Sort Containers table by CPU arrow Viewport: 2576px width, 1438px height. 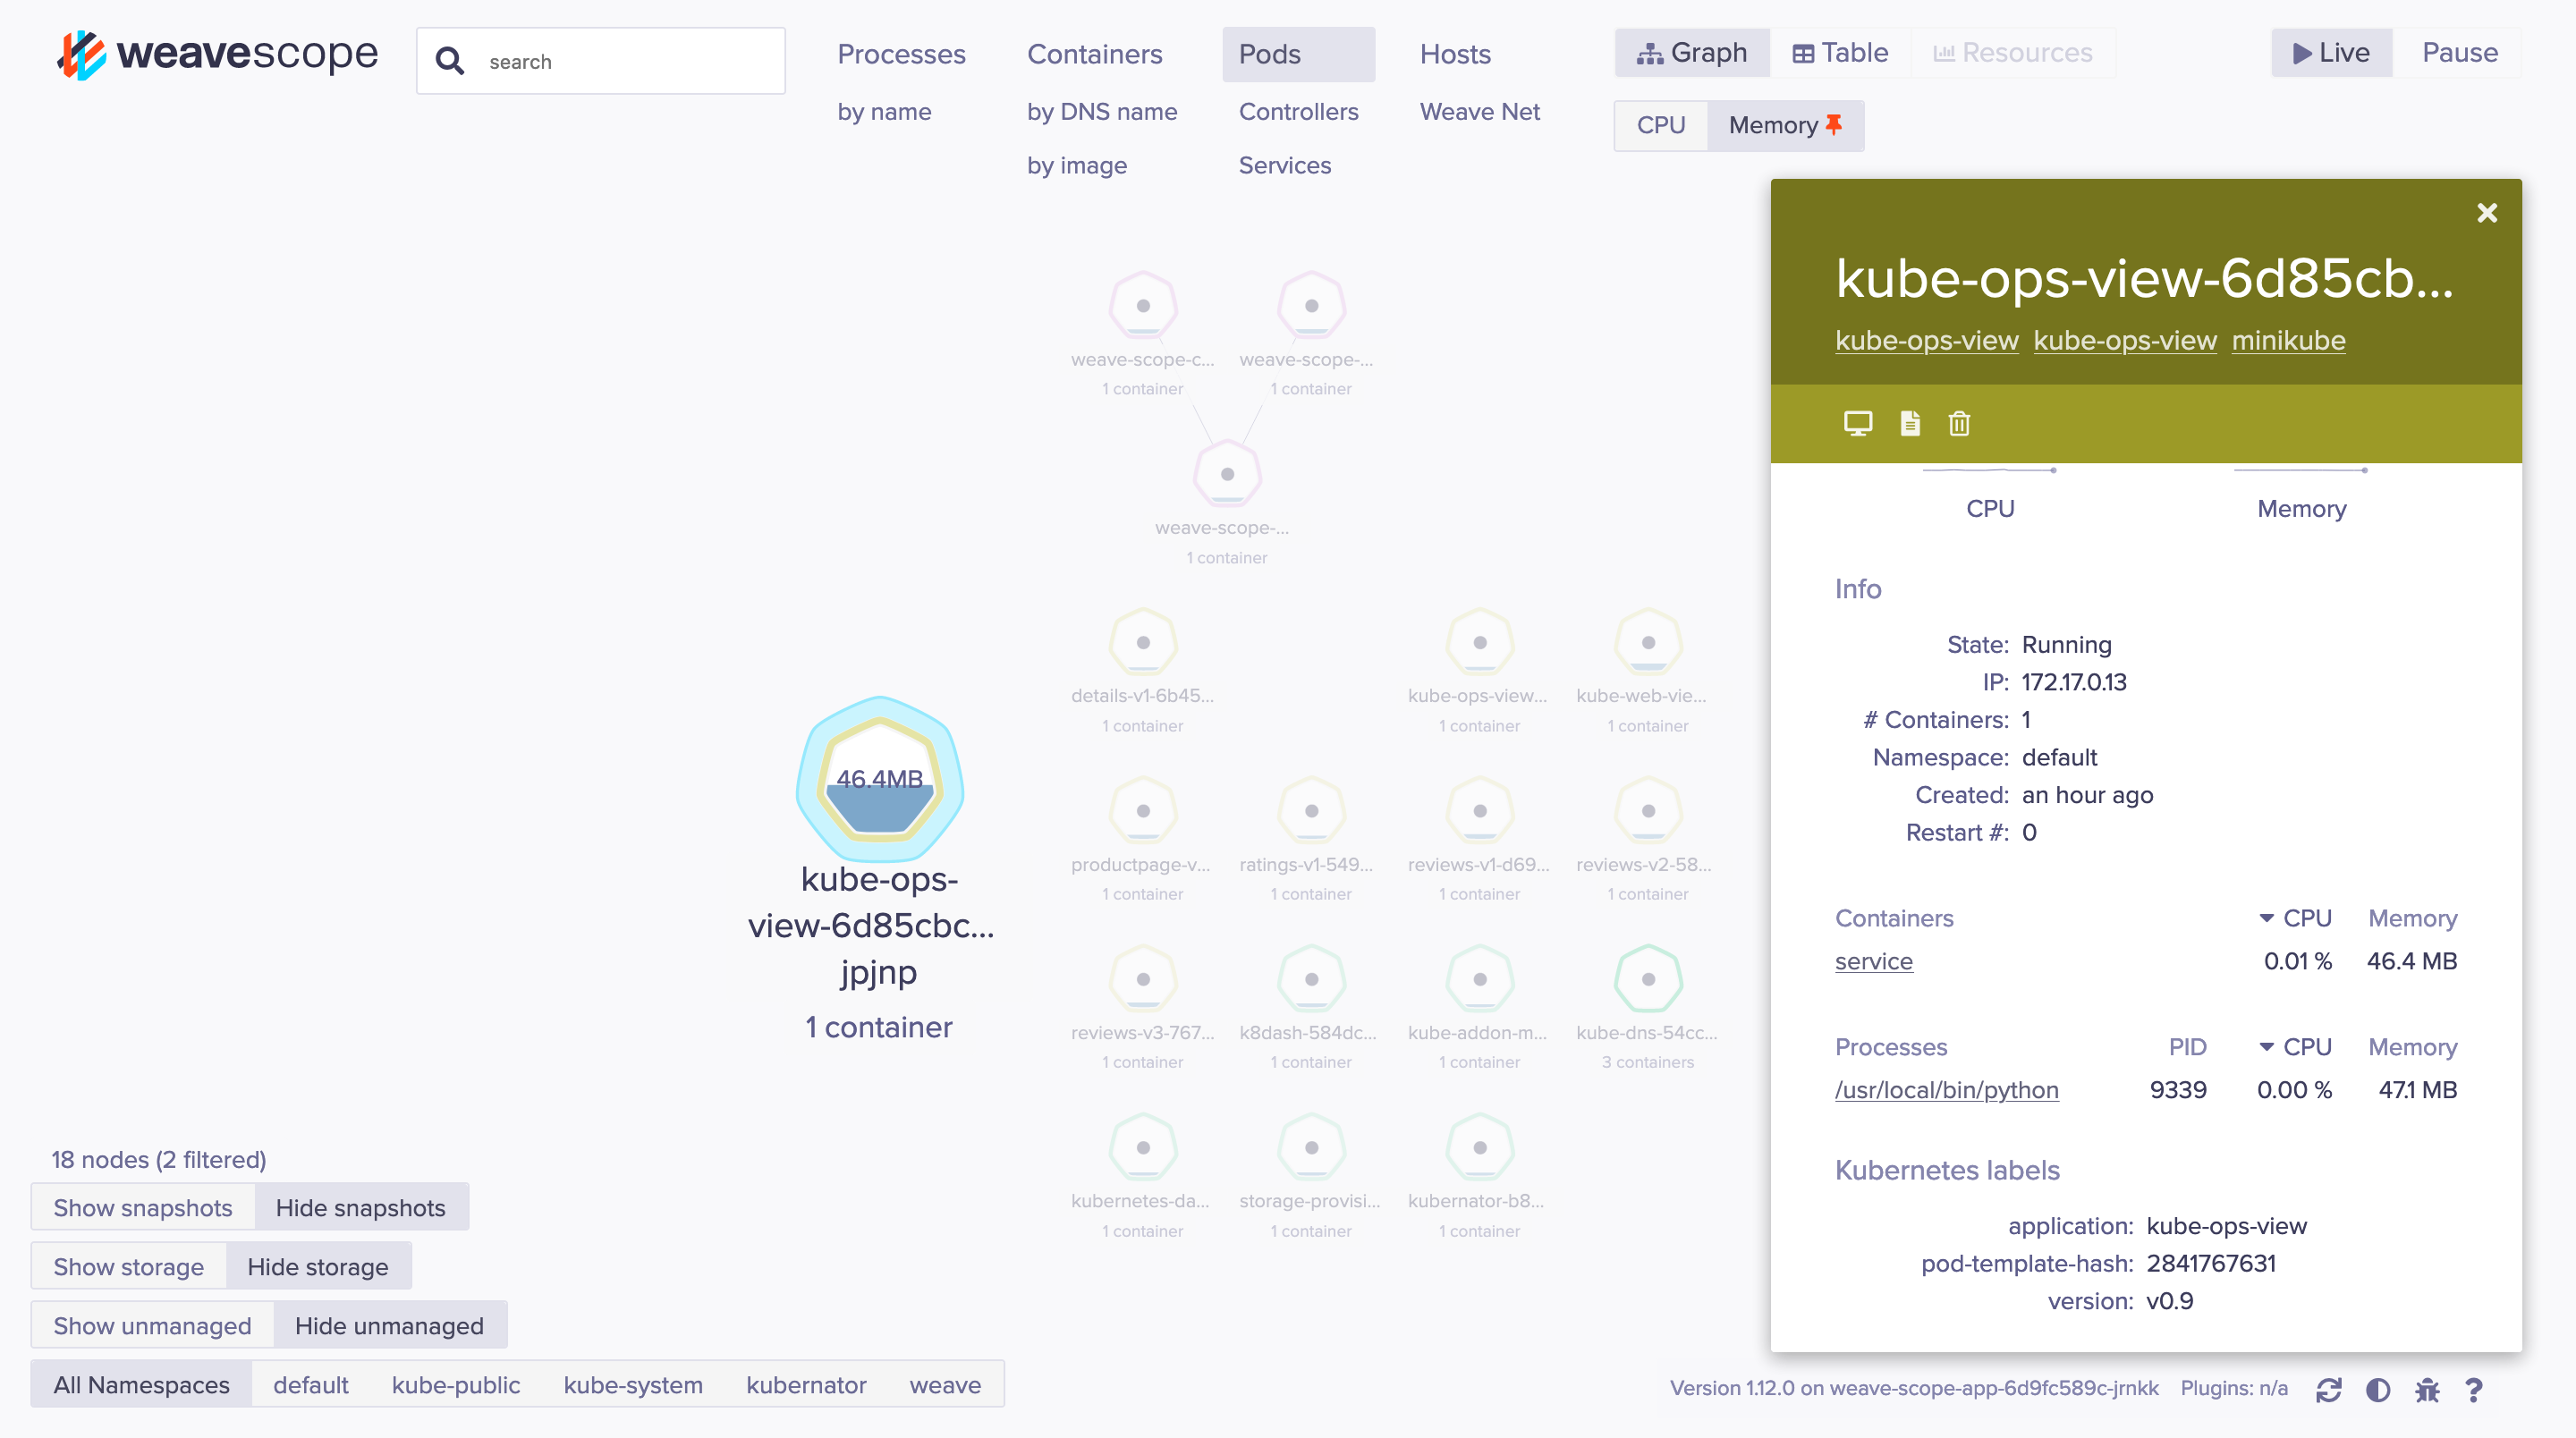click(2295, 918)
